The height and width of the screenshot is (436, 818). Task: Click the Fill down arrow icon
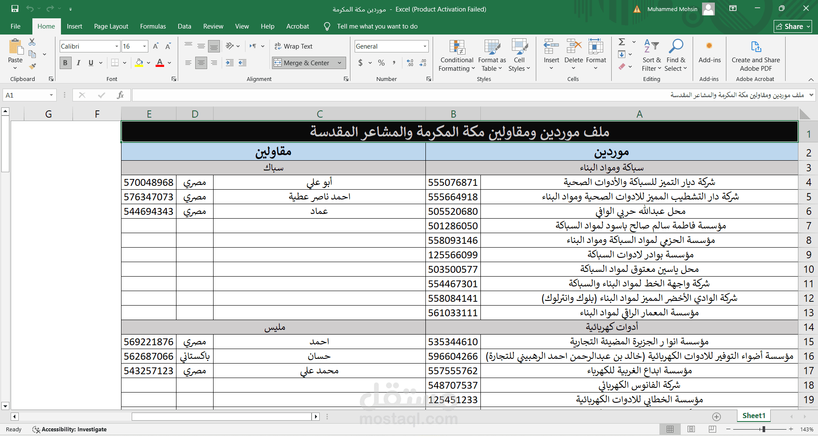622,54
